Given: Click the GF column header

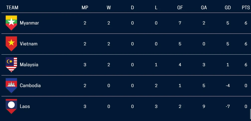Looking at the screenshot, I should [180, 8].
